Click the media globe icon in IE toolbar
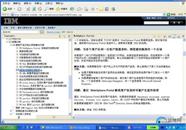The width and height of the screenshot is (186, 130). [72, 9]
